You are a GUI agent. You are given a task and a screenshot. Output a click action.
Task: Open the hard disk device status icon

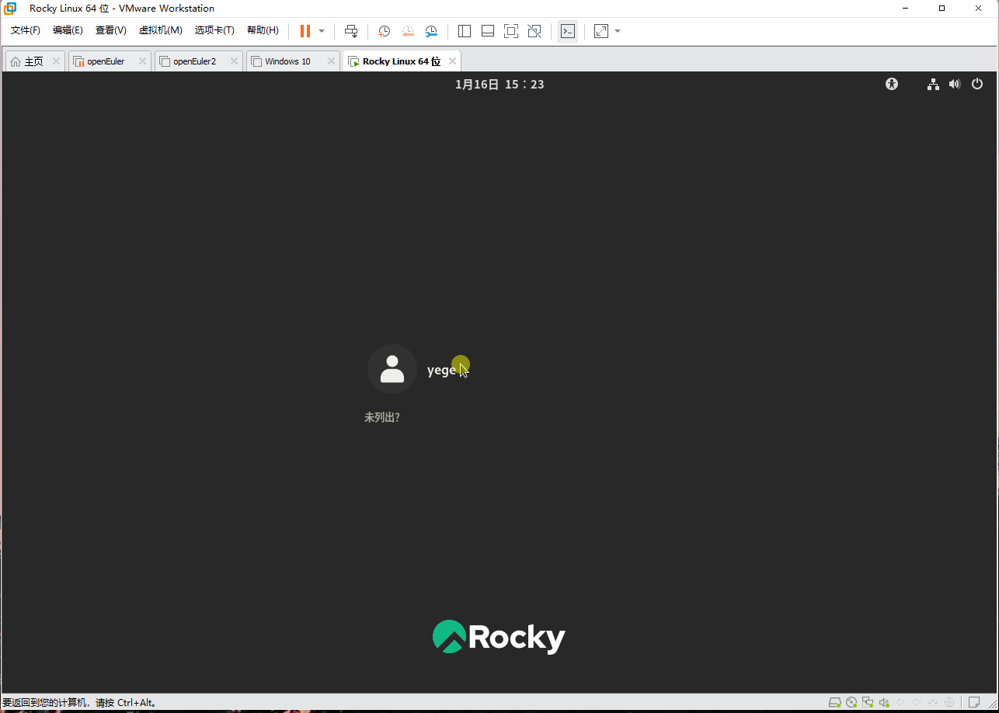pyautogui.click(x=834, y=701)
